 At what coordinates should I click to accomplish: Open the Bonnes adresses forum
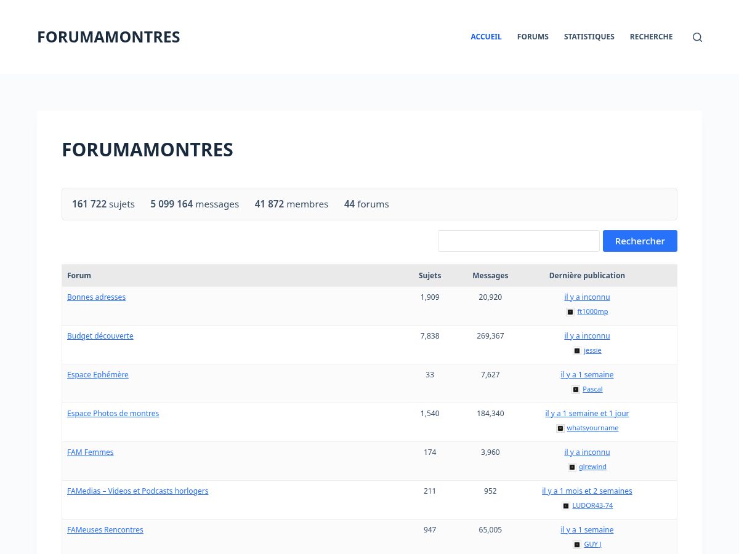coord(96,297)
